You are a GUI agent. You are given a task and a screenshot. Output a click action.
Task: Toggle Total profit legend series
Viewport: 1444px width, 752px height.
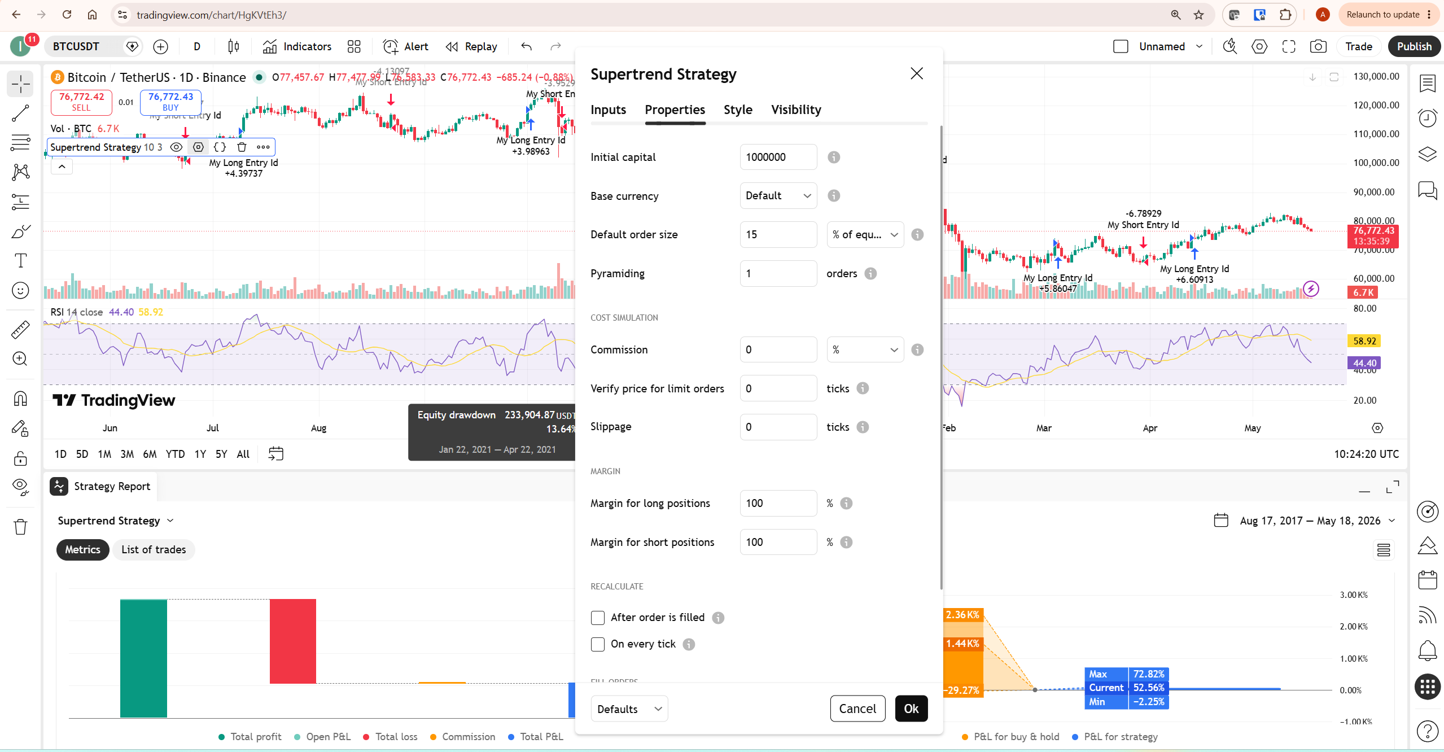coord(250,736)
